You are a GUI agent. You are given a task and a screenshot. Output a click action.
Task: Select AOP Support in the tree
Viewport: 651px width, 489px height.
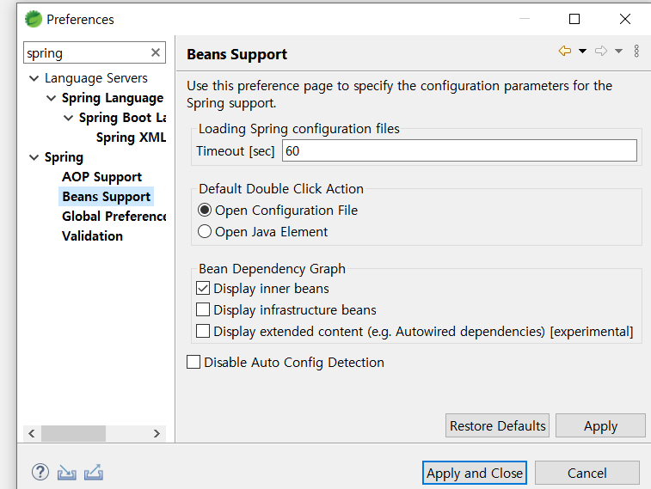click(x=101, y=177)
